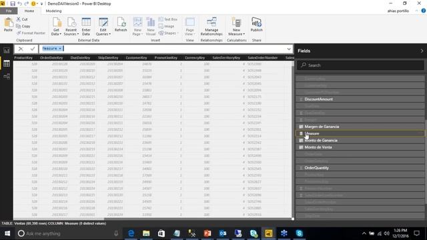427x240 pixels.
Task: Click the Redo icon in title bar
Action: (x=27, y=3)
